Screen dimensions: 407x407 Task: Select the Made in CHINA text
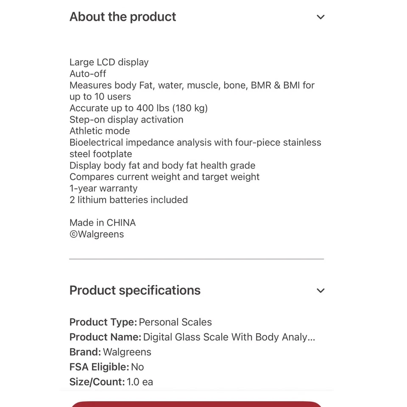103,222
